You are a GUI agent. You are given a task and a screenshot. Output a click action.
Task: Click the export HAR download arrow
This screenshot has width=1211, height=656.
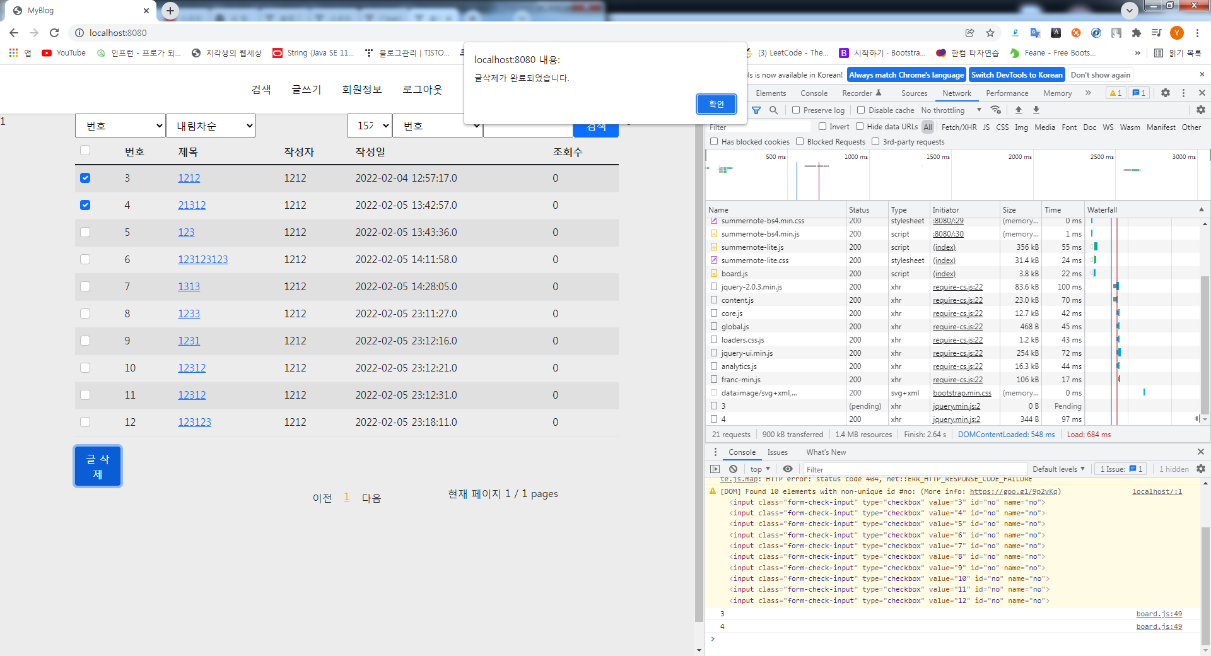pyautogui.click(x=1036, y=110)
